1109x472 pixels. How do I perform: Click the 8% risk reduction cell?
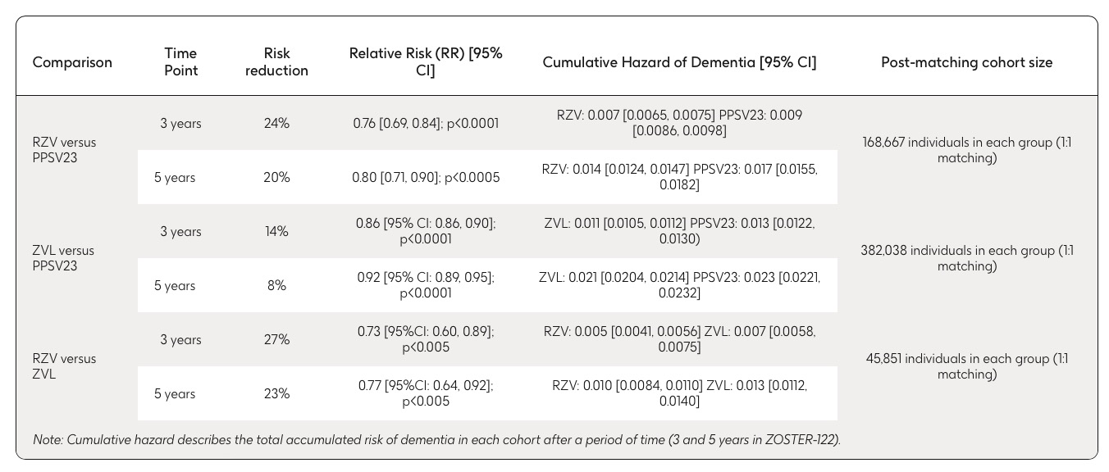[277, 286]
